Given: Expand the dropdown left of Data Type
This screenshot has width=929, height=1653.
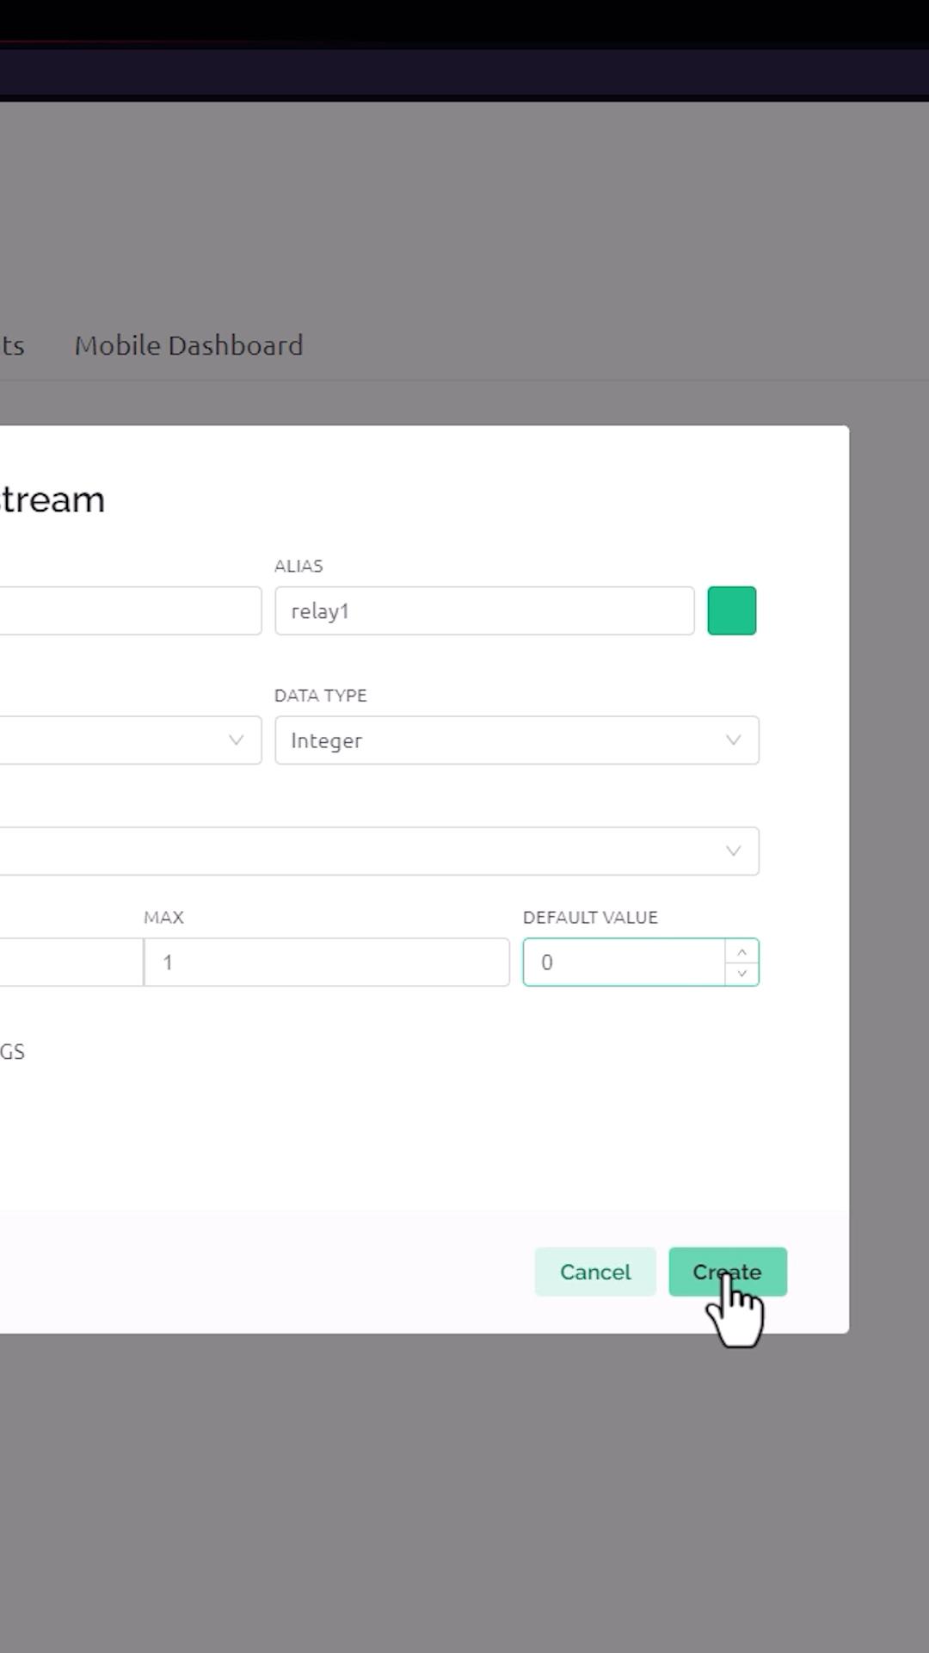Looking at the screenshot, I should coord(131,740).
